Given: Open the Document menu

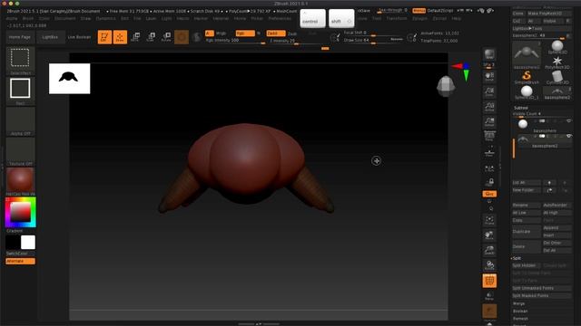Looking at the screenshot, I should pos(64,18).
